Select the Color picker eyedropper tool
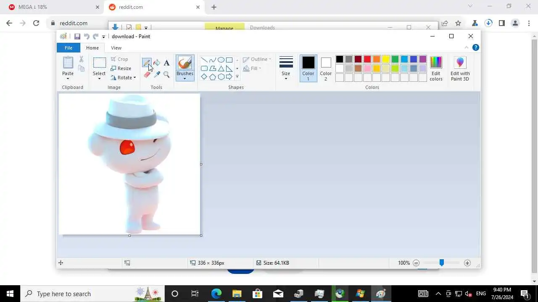Screen dimensions: 538x302 coord(157,75)
